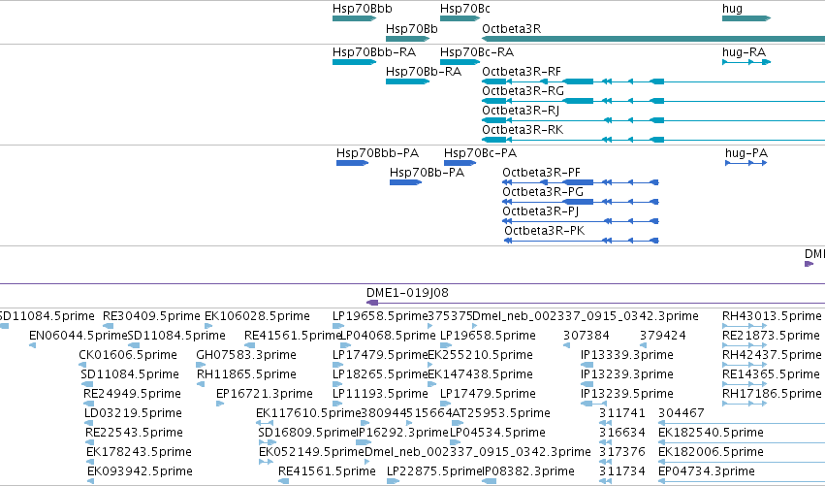Open the hug-PA protein label
The image size is (825, 486).
tap(746, 153)
